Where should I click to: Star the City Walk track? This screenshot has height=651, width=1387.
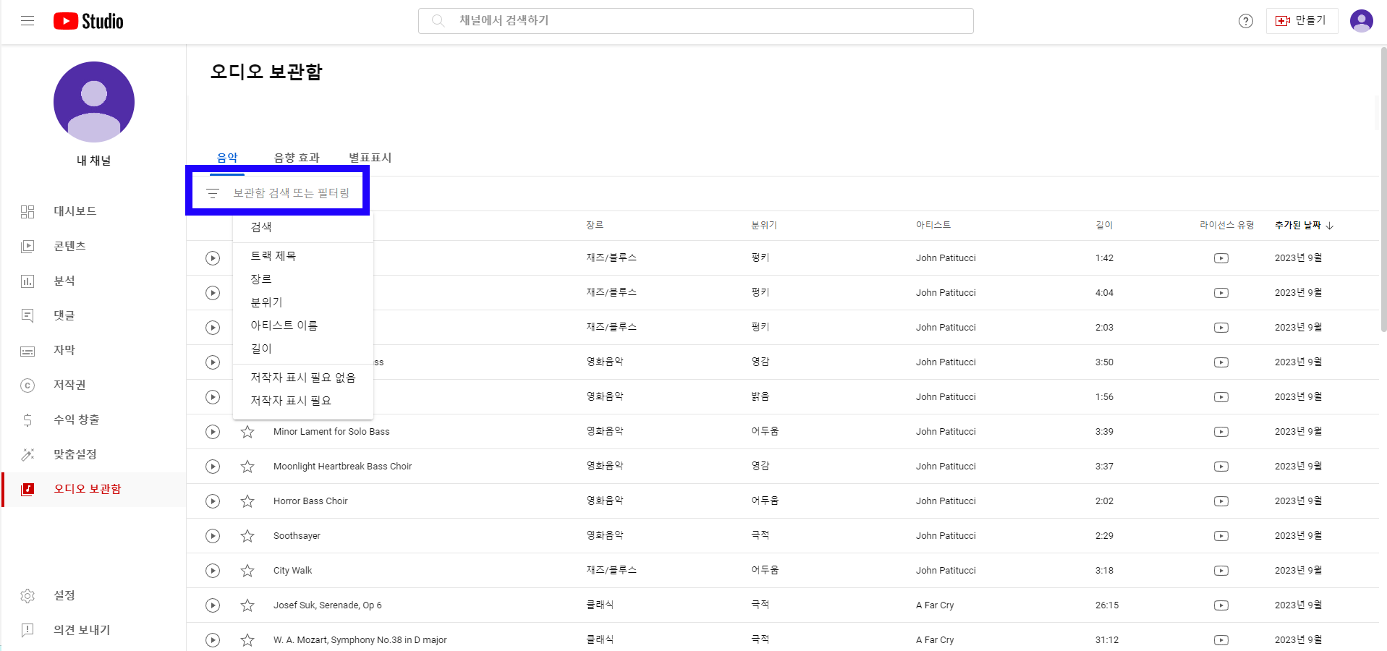(x=247, y=571)
